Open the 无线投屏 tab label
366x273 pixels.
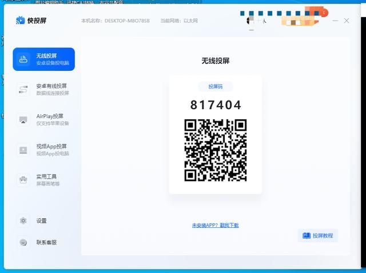pos(46,56)
